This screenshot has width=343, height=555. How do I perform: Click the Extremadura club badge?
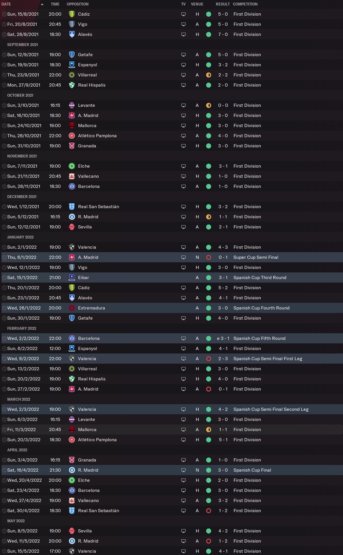72,308
